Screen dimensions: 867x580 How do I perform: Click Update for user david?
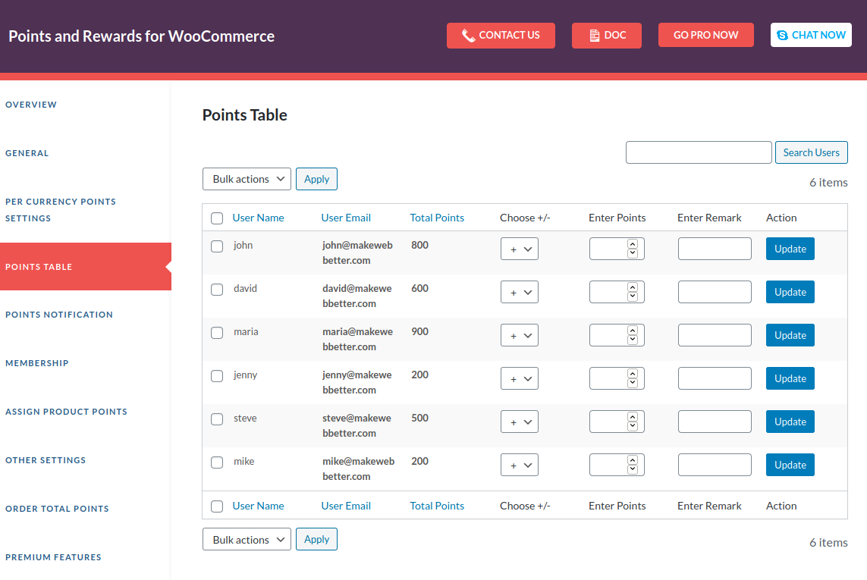(x=790, y=292)
